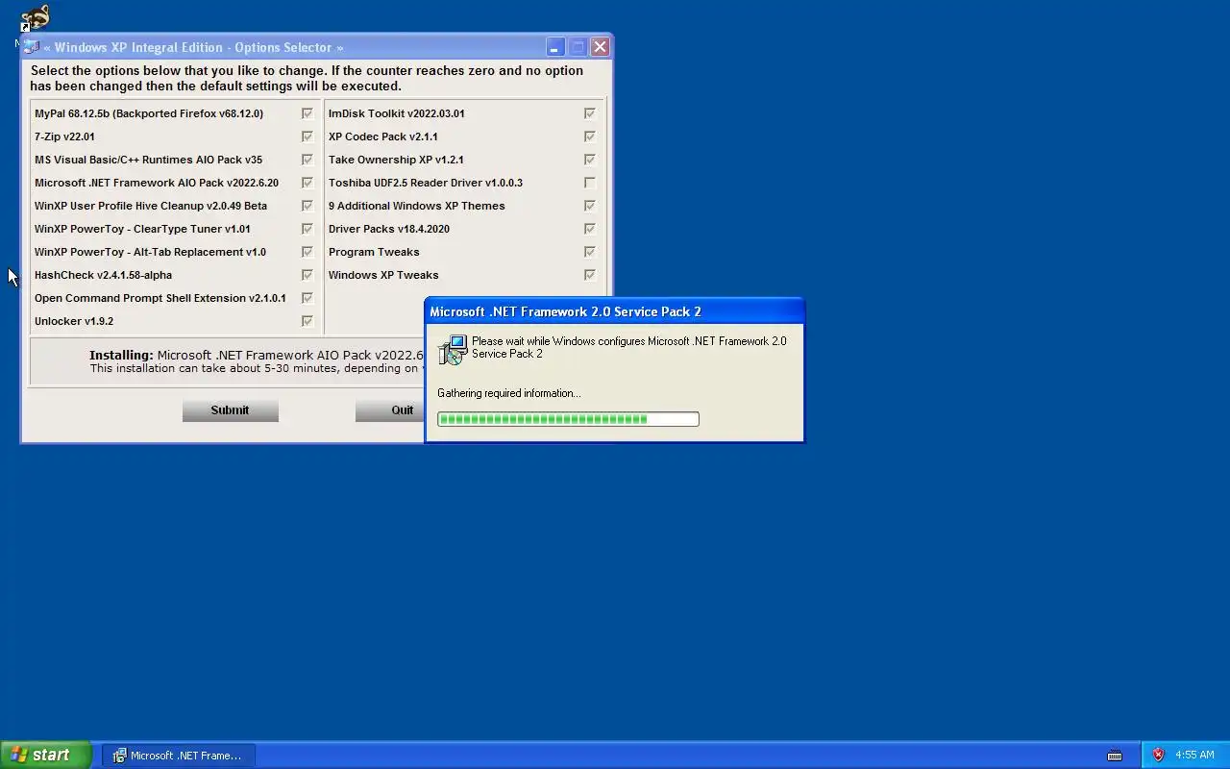Click 'Take Ownership XP v1.2.1' label text
This screenshot has width=1230, height=769.
(396, 160)
